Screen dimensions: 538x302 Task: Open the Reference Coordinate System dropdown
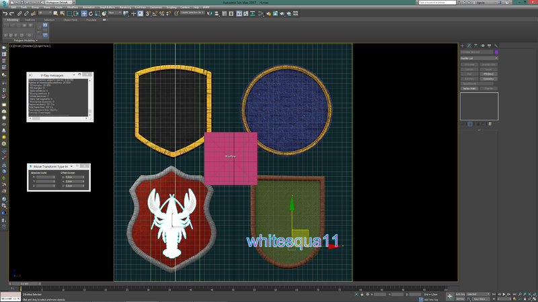[x=115, y=13]
